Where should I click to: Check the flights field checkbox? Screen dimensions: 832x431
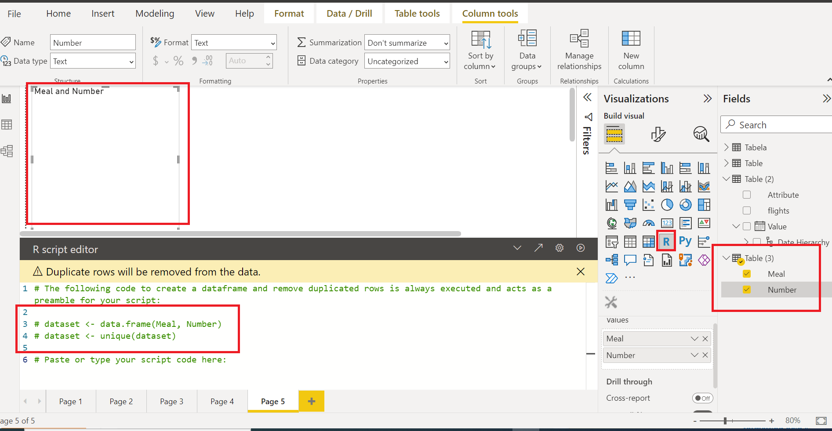[747, 210]
